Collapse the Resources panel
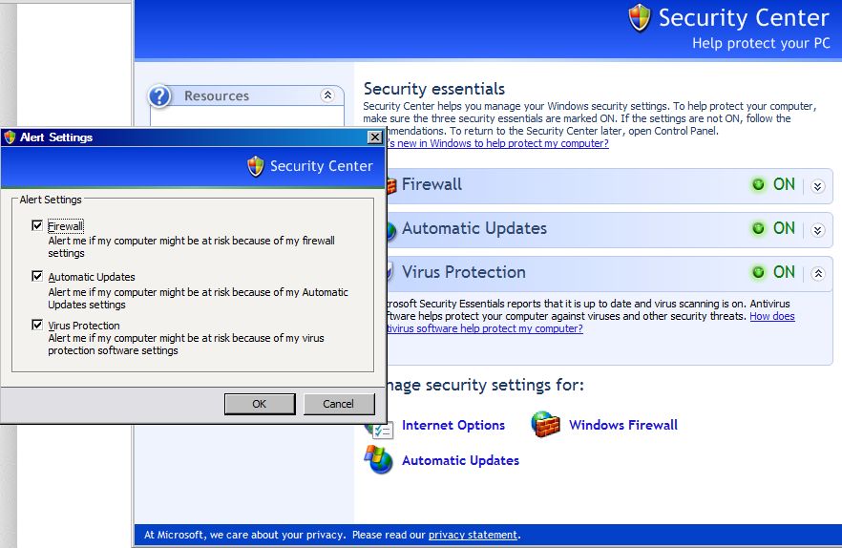Image resolution: width=842 pixels, height=548 pixels. click(x=327, y=95)
